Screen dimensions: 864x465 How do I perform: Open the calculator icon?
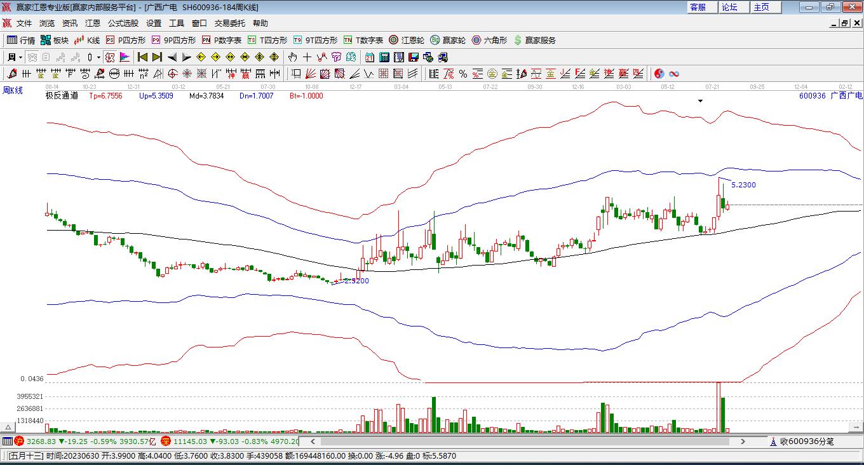pyautogui.click(x=384, y=57)
